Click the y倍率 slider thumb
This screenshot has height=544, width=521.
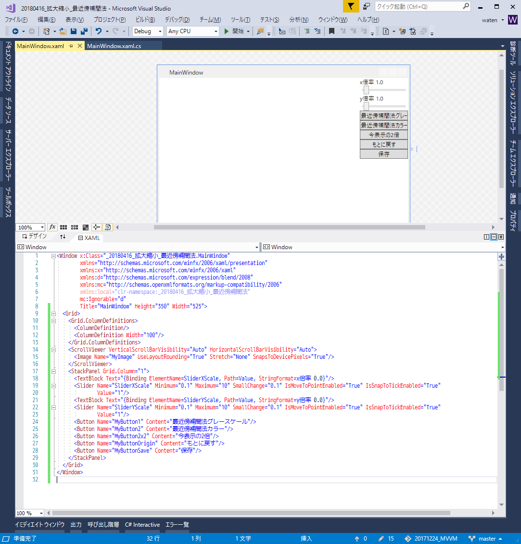[x=366, y=106]
